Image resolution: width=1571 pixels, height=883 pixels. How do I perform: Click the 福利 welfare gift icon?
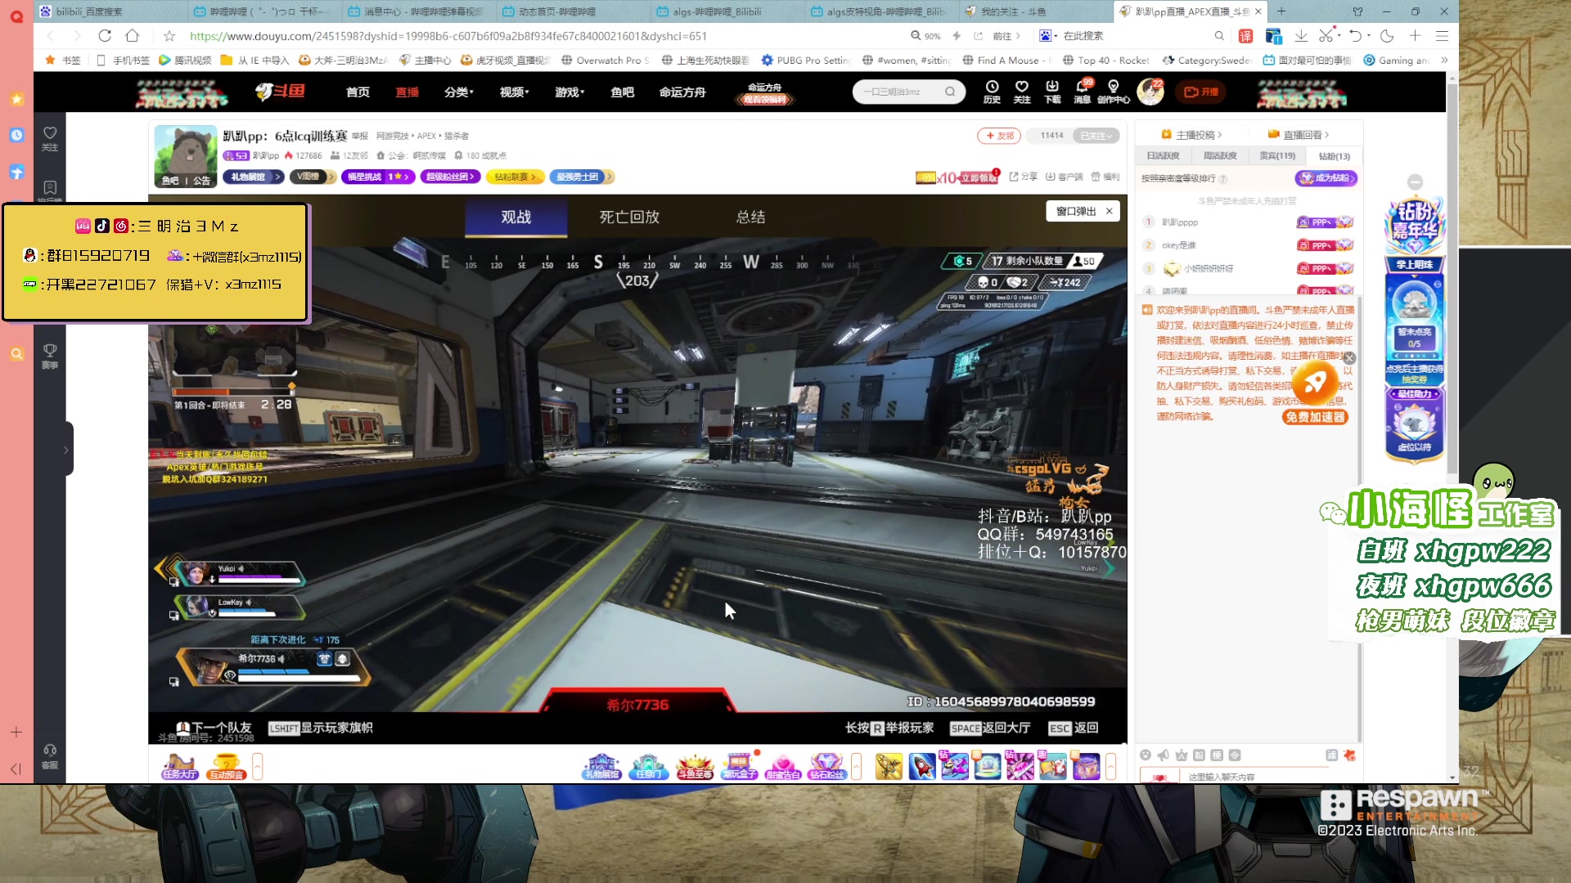(x=1105, y=177)
